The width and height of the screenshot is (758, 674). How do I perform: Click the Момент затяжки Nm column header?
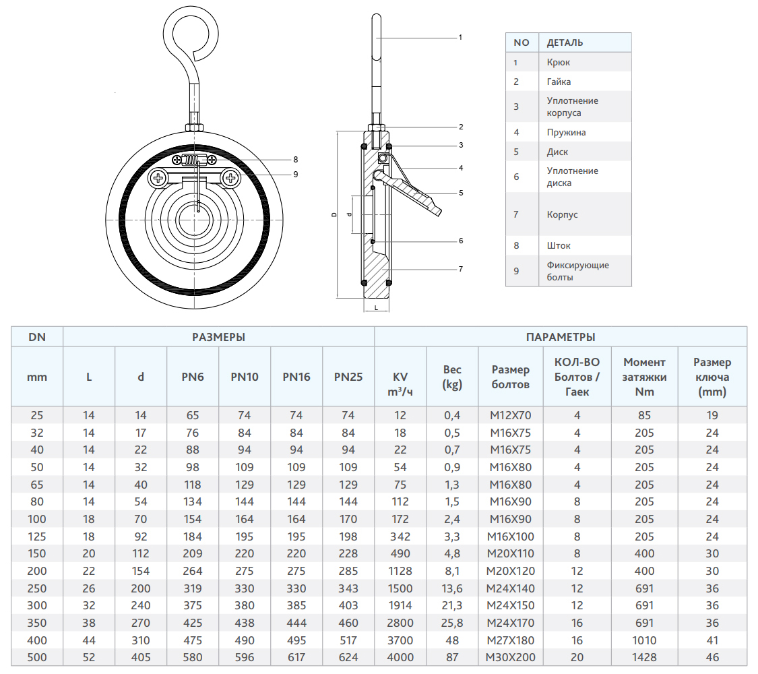[644, 377]
